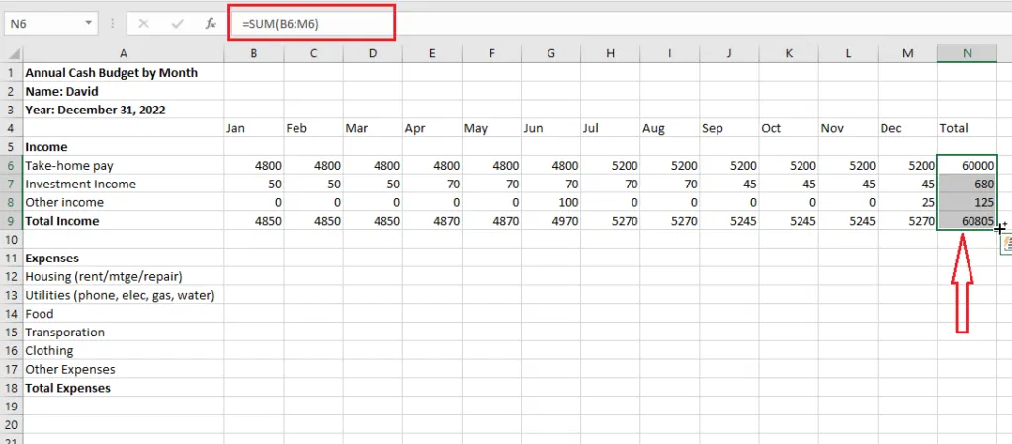Click total cell showing 680
The height and width of the screenshot is (444, 1012).
coord(967,185)
